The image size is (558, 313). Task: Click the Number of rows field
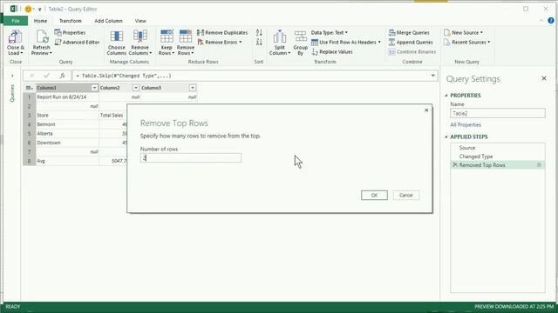tap(191, 158)
